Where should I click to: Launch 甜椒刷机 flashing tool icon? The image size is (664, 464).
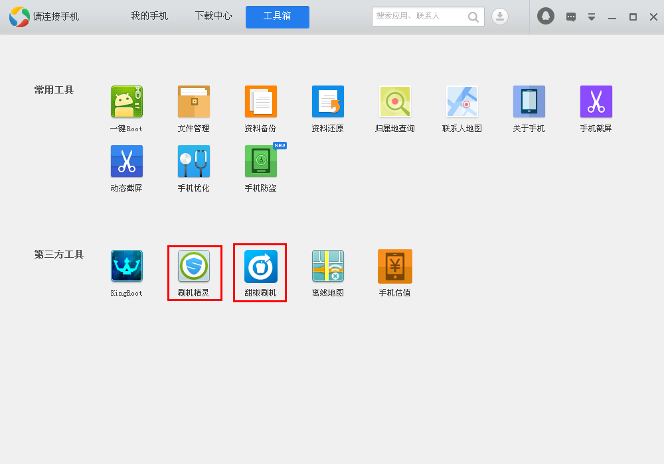click(261, 266)
